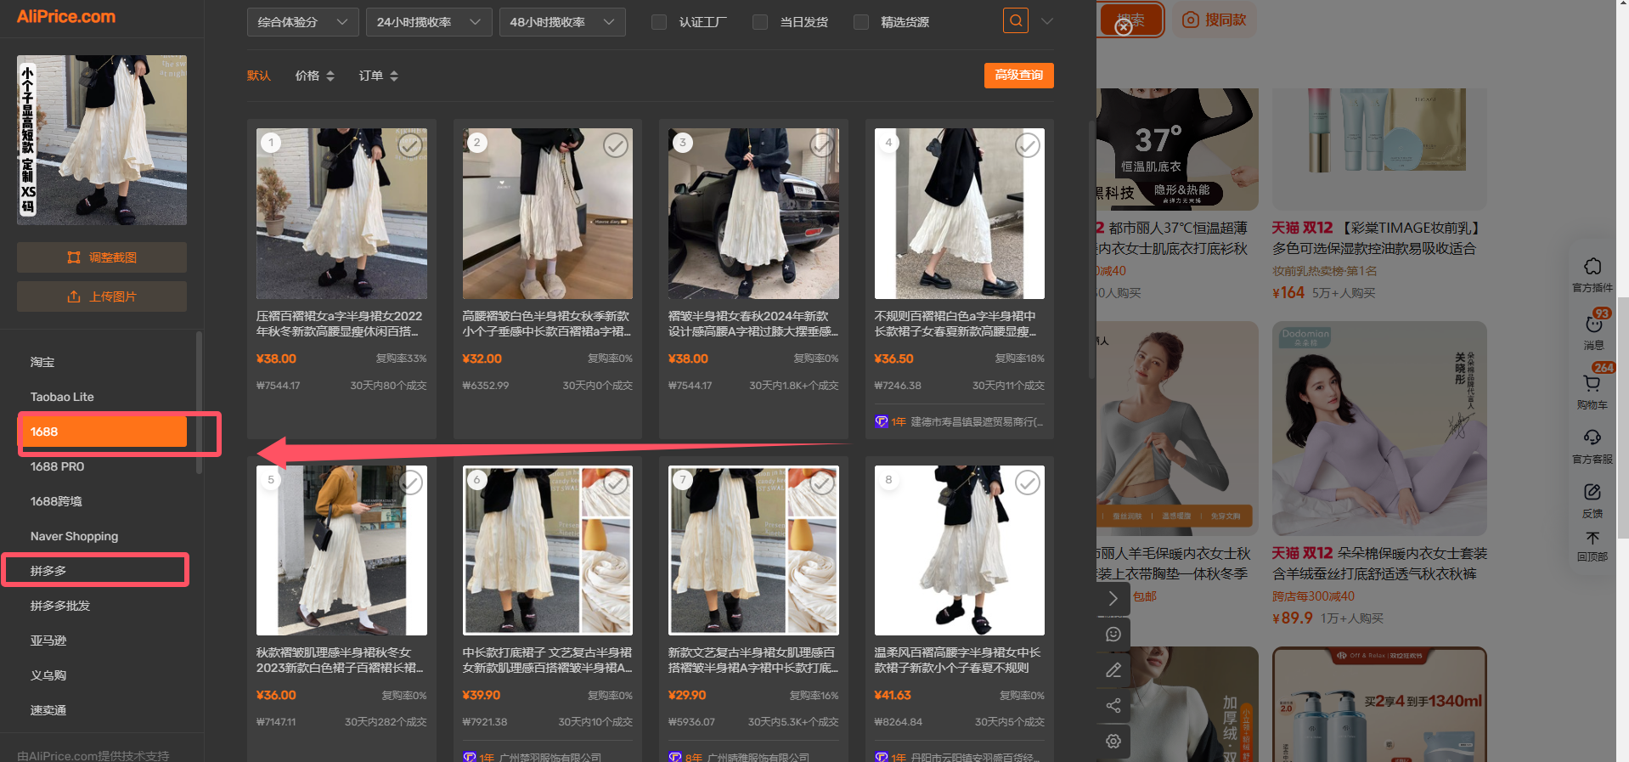Screen dimensions: 1629x762
Task: Select Naver Shopping platform
Action: pyautogui.click(x=74, y=536)
